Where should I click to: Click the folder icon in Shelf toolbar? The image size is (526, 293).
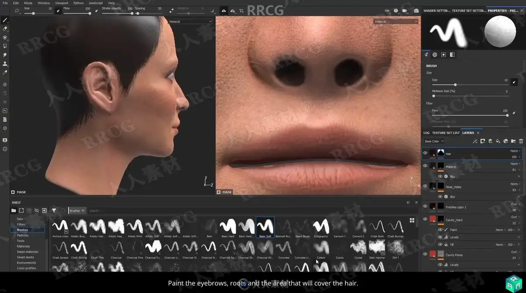[x=14, y=210]
